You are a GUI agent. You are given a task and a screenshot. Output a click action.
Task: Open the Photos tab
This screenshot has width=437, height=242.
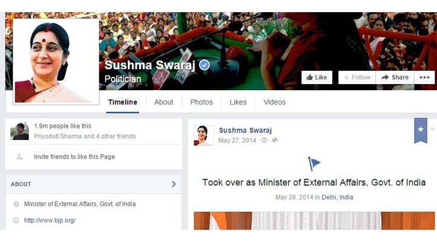pos(202,102)
